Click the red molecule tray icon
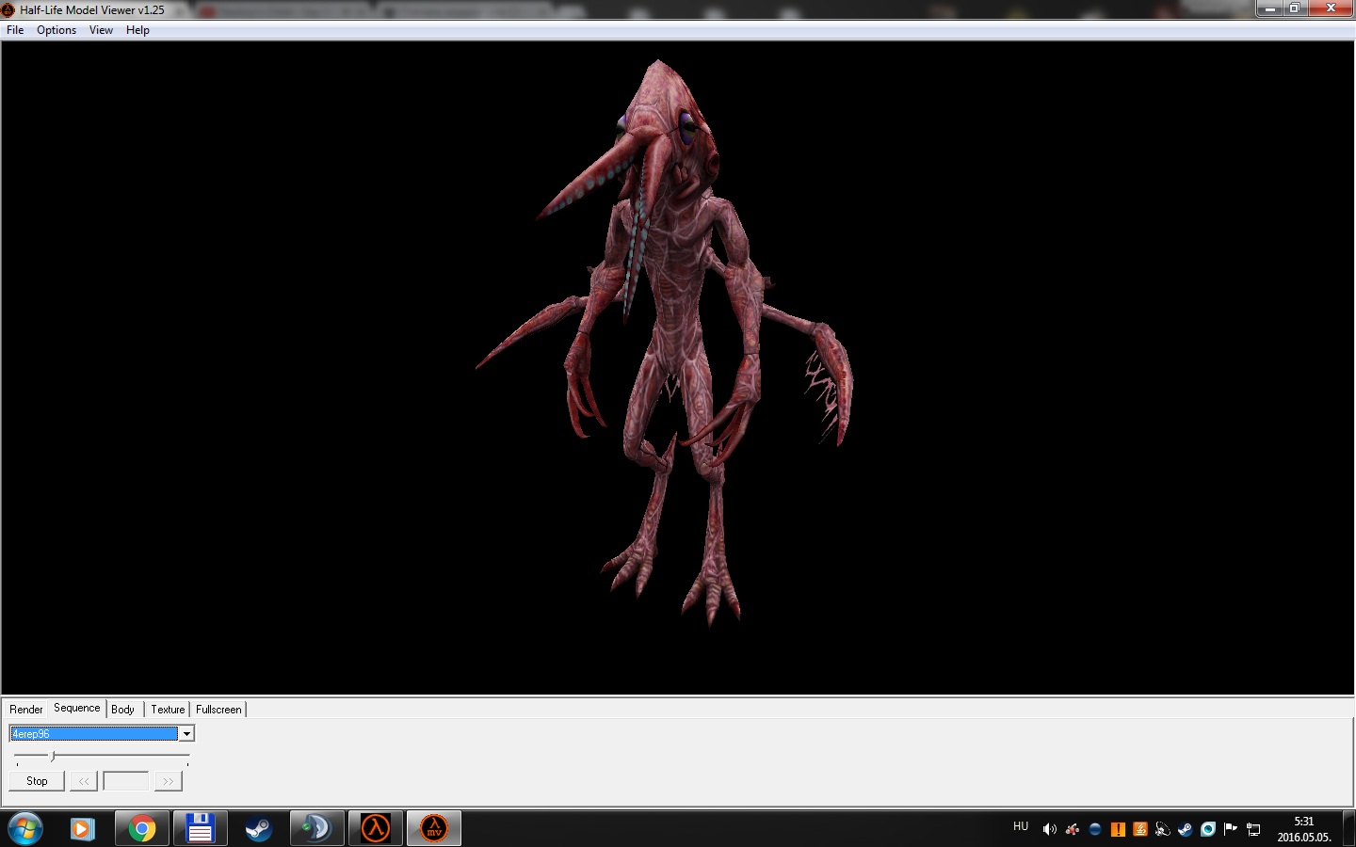Screen dimensions: 1356x847 pos(1072,829)
